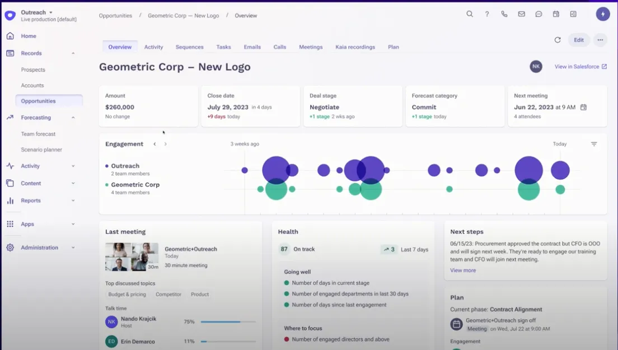Expand the Content section chevron
Image resolution: width=618 pixels, height=350 pixels.
73,183
